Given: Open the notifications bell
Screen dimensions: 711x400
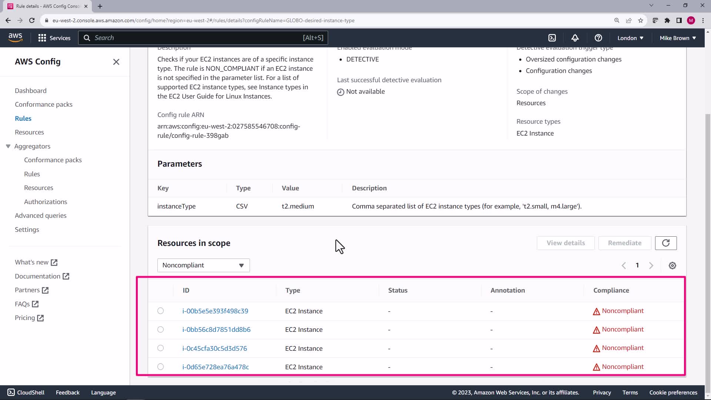Looking at the screenshot, I should click(575, 38).
